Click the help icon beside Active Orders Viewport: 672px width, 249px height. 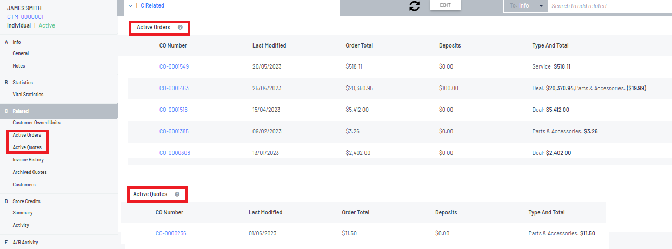180,27
